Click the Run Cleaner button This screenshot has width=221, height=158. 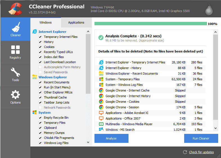(201, 138)
